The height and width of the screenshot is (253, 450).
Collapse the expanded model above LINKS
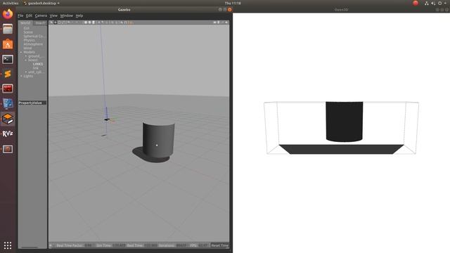coord(26,60)
